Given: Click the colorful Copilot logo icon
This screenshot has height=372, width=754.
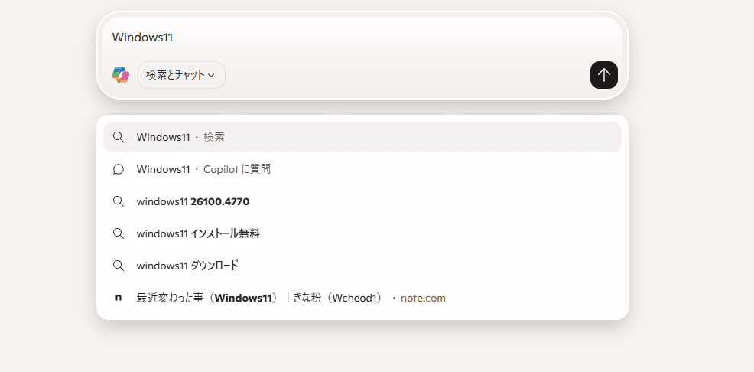Looking at the screenshot, I should pos(121,75).
